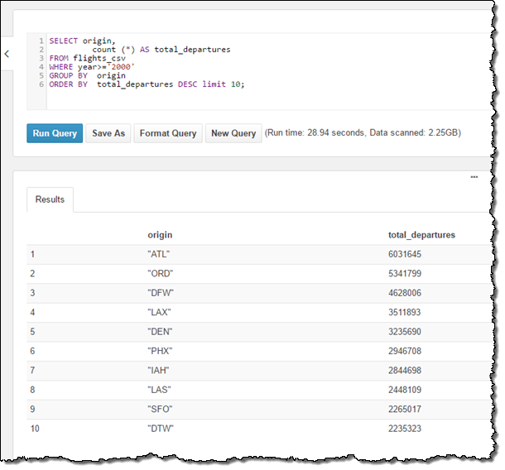Click line number 1 in editor gutter
The image size is (505, 470).
pyautogui.click(x=41, y=41)
